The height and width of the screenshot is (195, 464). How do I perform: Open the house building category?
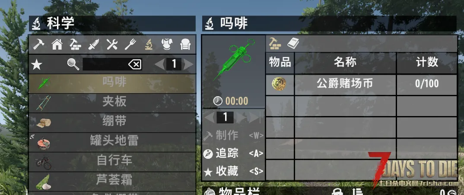57,44
